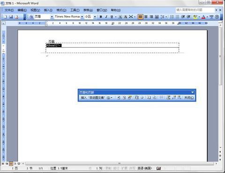Click the Decrease Indent icon
The width and height of the screenshot is (225, 173).
click(x=183, y=17)
